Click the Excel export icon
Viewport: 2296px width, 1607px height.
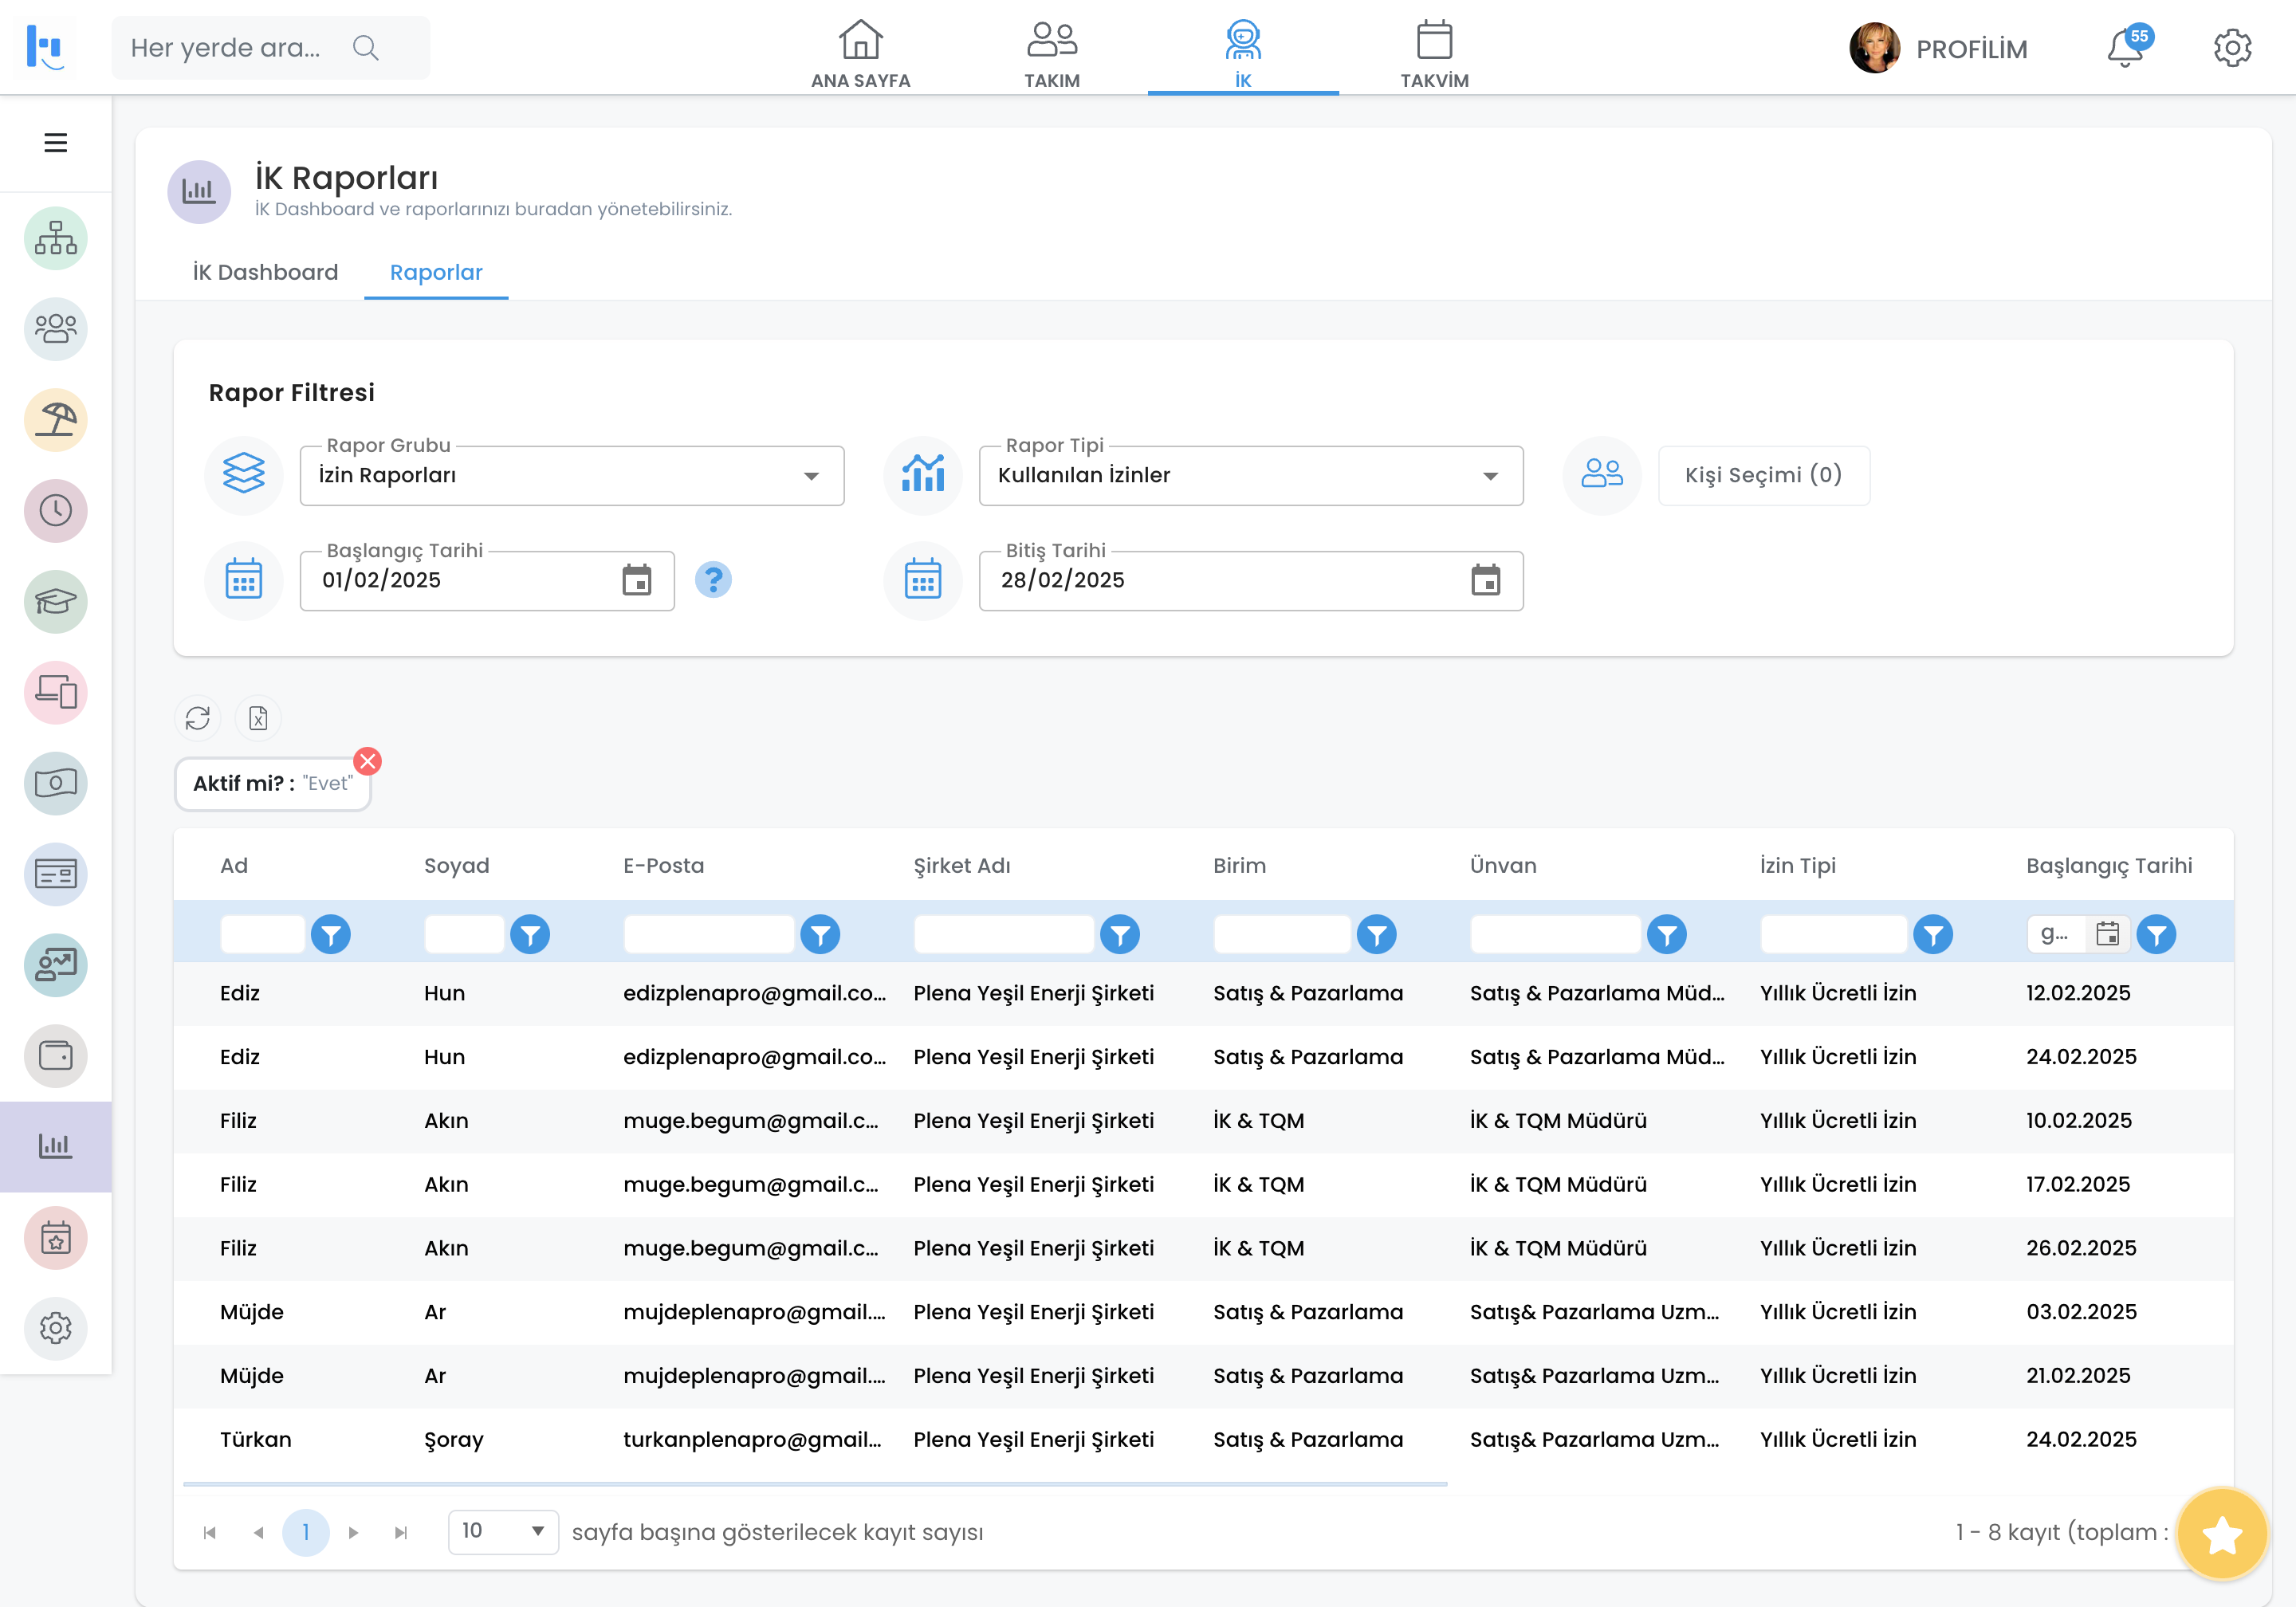coord(258,718)
